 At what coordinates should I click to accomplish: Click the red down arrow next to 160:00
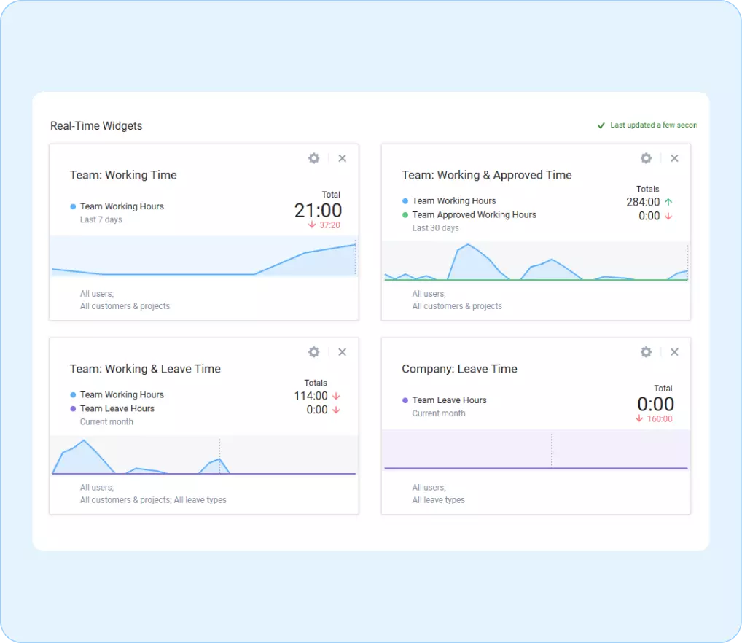tap(639, 418)
